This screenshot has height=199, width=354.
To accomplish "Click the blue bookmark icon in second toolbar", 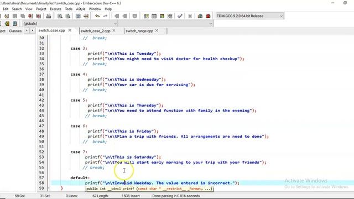I will click(x=15, y=23).
